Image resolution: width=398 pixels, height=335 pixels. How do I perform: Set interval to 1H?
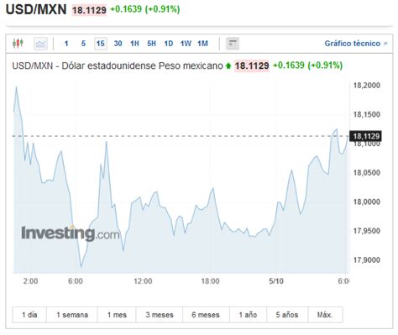pyautogui.click(x=134, y=44)
